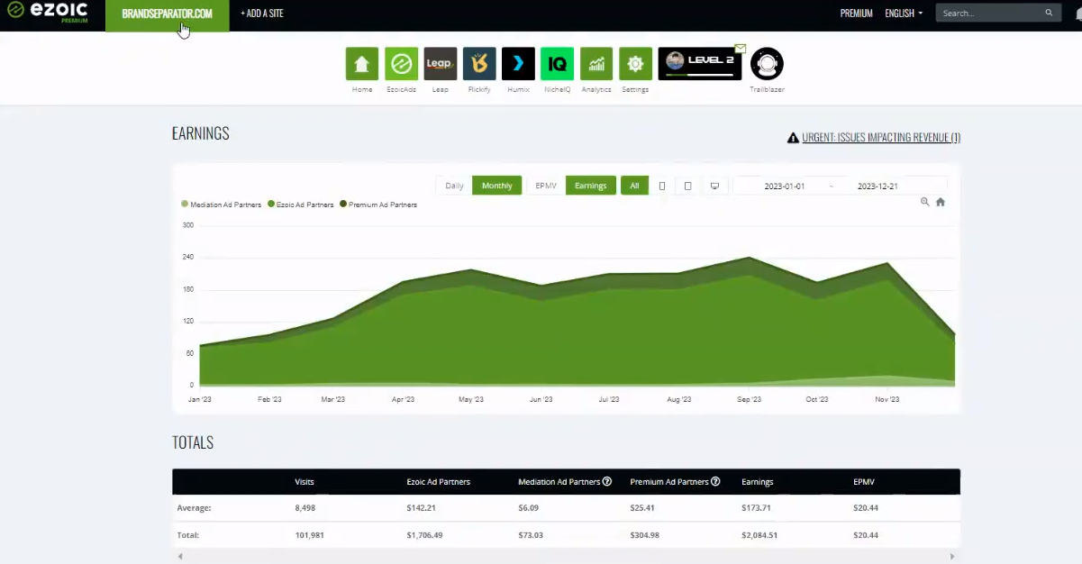Open Mediation Ad Partners help icon
The height and width of the screenshot is (564, 1082).
click(x=607, y=481)
